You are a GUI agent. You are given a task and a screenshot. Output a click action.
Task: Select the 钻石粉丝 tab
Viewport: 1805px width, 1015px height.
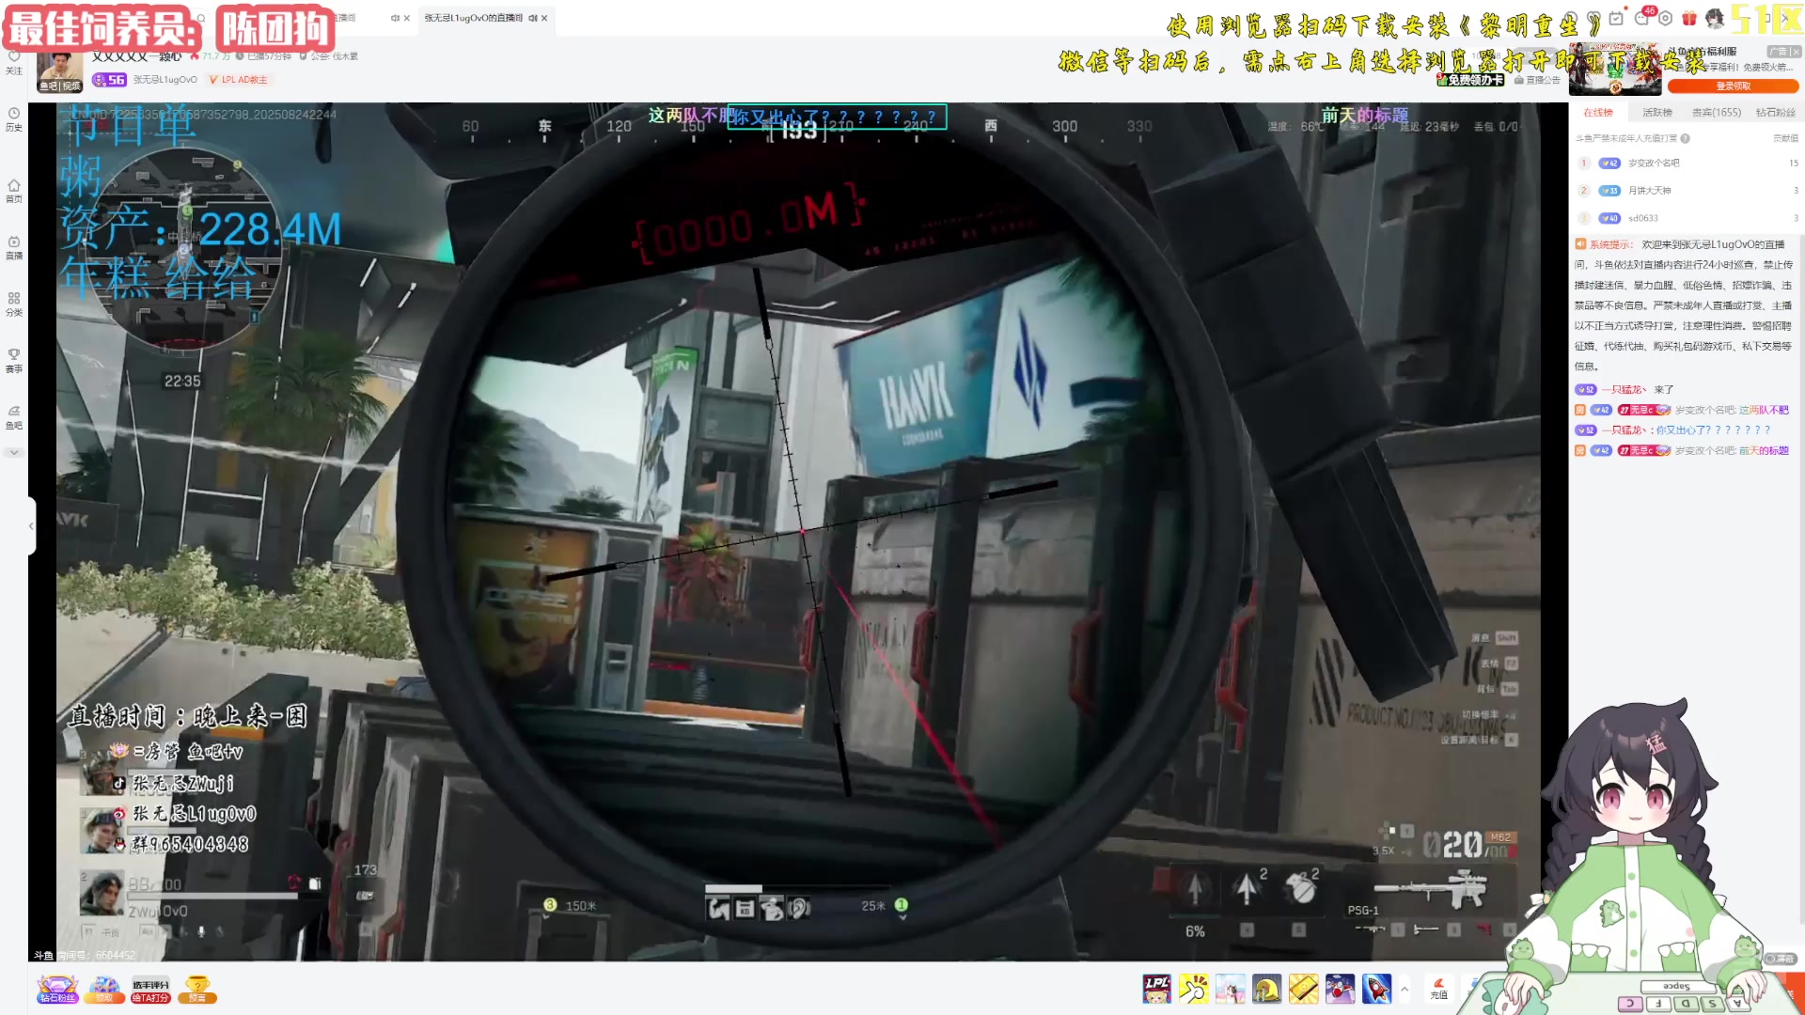point(1775,113)
